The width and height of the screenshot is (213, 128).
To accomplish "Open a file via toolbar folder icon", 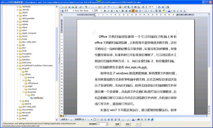I will coord(66,7).
